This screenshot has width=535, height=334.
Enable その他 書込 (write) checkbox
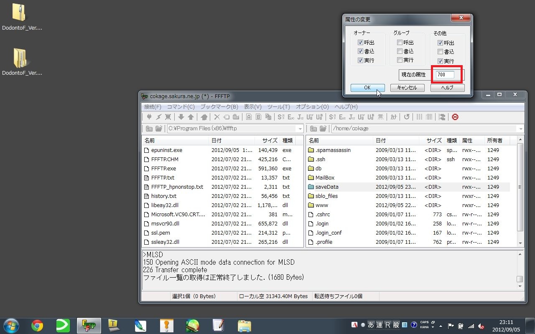pyautogui.click(x=440, y=52)
